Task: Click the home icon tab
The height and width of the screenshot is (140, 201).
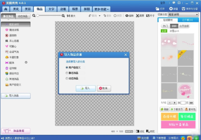Action: click(x=6, y=9)
